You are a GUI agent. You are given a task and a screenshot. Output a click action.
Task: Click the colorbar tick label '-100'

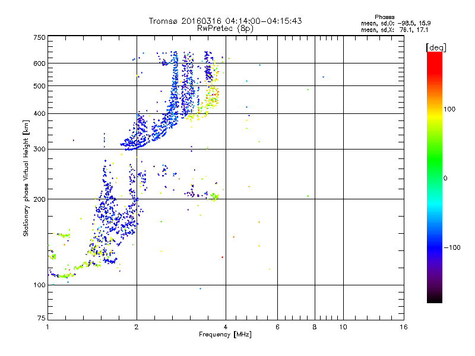pos(452,247)
